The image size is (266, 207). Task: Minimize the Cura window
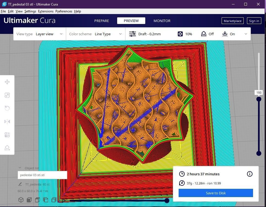233,4
